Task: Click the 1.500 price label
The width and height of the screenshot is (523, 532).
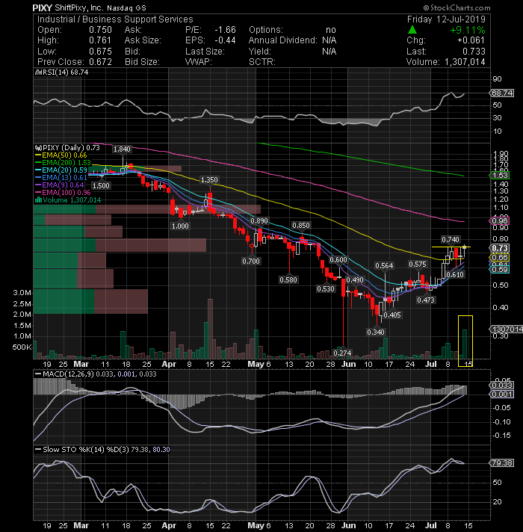Action: (101, 185)
